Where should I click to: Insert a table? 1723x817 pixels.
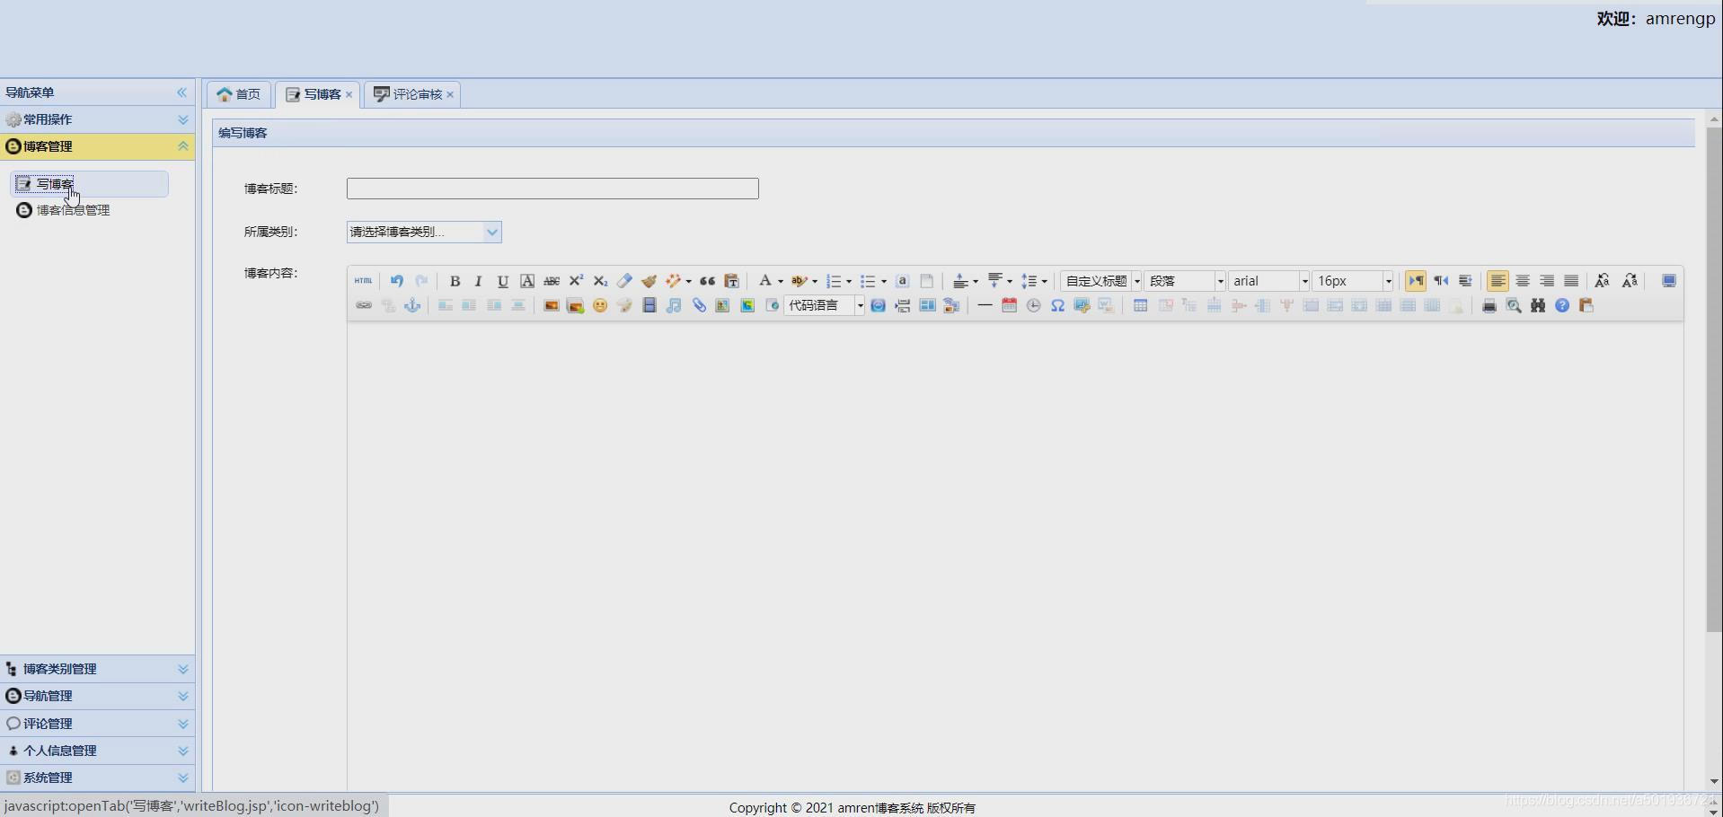(x=1140, y=306)
